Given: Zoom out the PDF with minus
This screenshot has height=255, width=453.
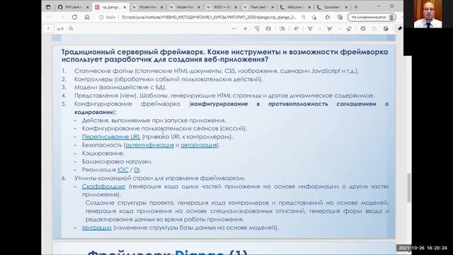Looking at the screenshot, I should pos(234,28).
